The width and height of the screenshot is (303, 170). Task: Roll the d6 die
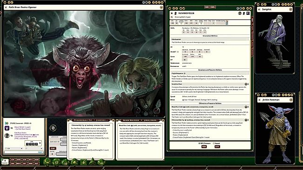[83, 162]
